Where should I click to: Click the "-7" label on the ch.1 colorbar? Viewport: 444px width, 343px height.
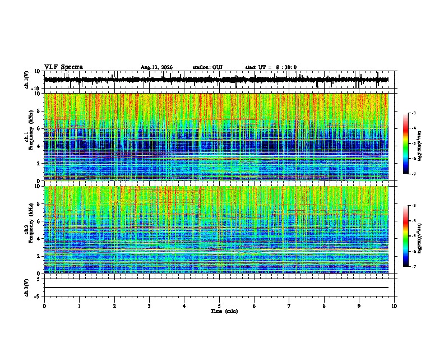413,174
